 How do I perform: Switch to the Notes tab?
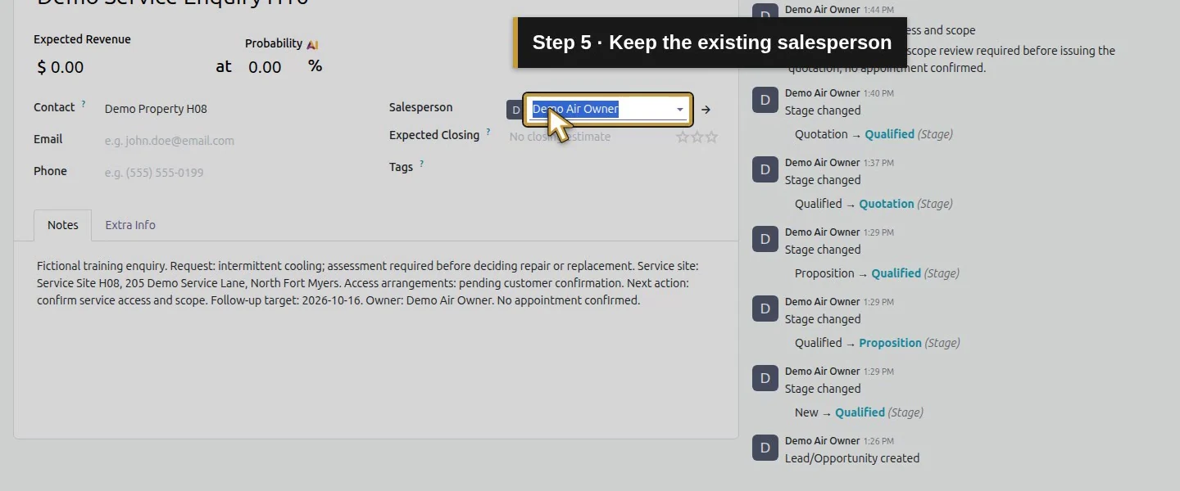[x=63, y=225]
